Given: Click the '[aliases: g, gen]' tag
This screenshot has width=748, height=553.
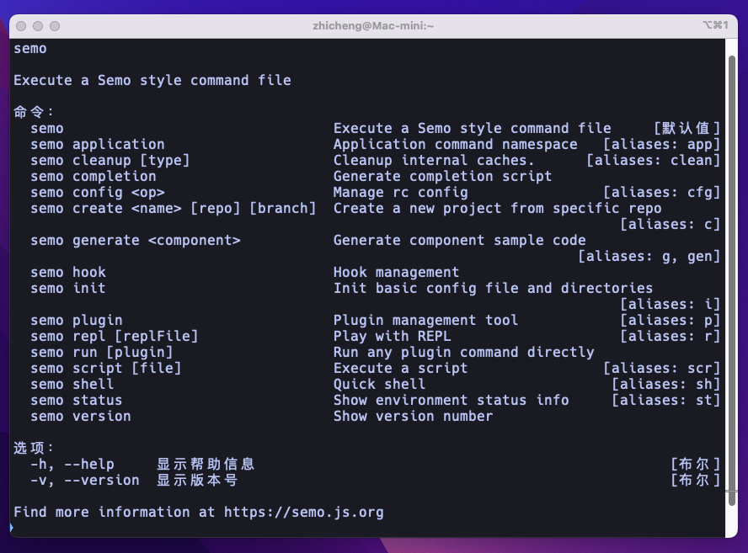Looking at the screenshot, I should (649, 257).
